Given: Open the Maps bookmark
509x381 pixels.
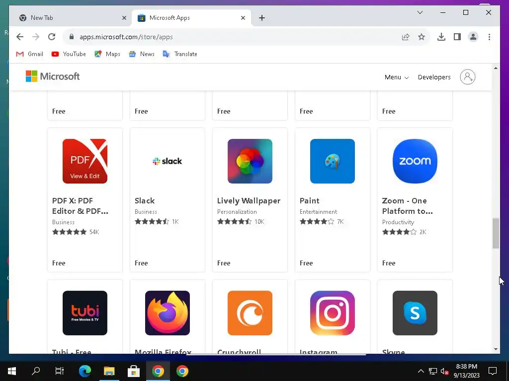Looking at the screenshot, I should (x=107, y=54).
